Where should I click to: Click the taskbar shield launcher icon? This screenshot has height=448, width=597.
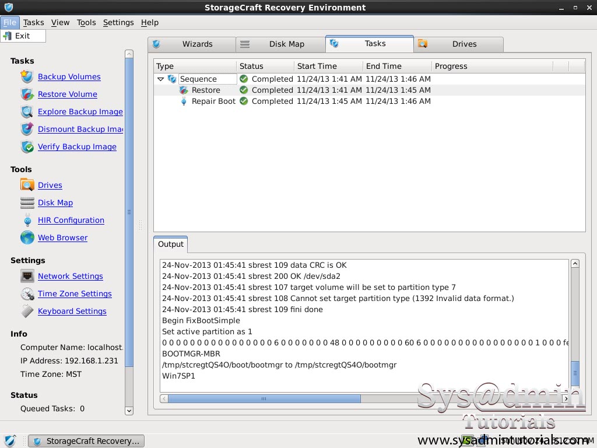point(10,441)
